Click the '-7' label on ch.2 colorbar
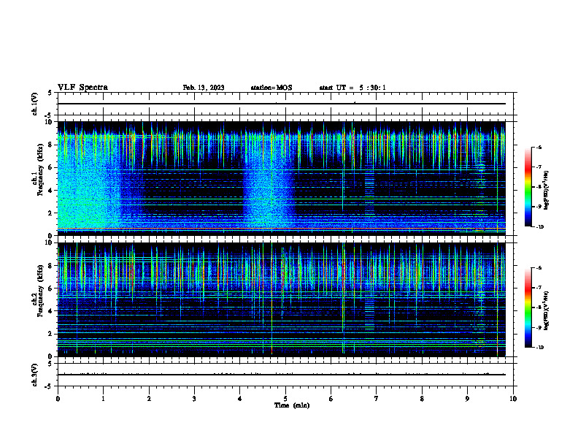578x447 pixels. (x=539, y=288)
